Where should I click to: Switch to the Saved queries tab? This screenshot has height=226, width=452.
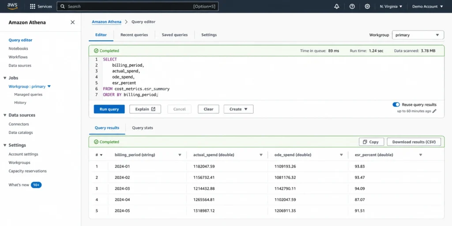click(x=175, y=35)
